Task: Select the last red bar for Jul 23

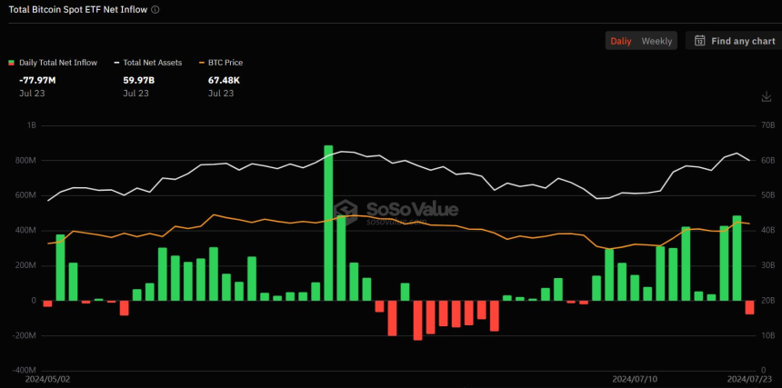Action: (749, 307)
